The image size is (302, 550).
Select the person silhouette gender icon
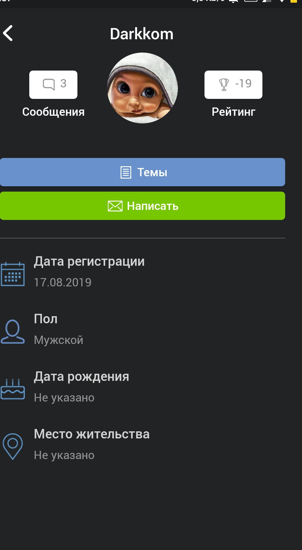point(12,332)
